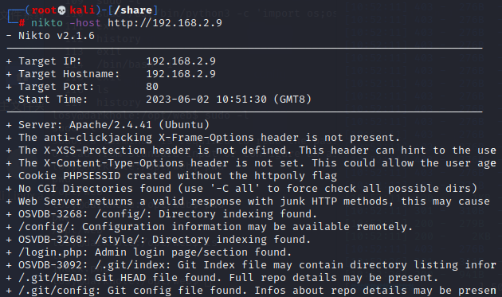Screen dimensions: 502x297
Task: Click the 'root' username in prompt
Action: (44, 10)
